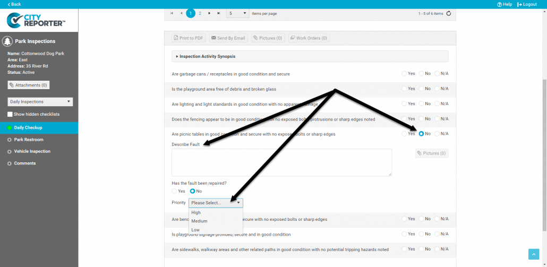Open the items per page dropdown
The width and height of the screenshot is (547, 267).
[x=237, y=13]
